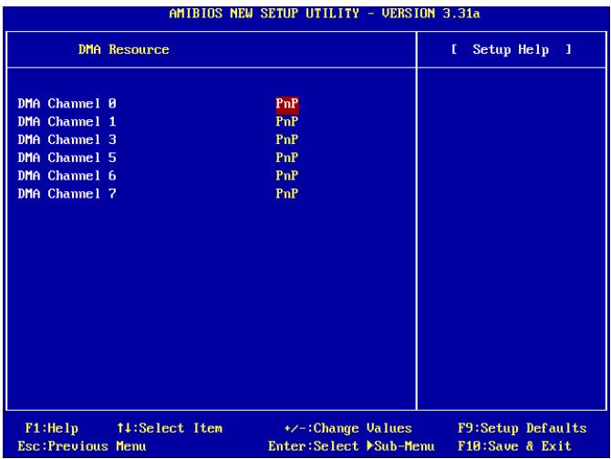Select the highlighted PnP value for DMA Channel 0
Viewport: 611px width, 459px height.
click(x=287, y=104)
